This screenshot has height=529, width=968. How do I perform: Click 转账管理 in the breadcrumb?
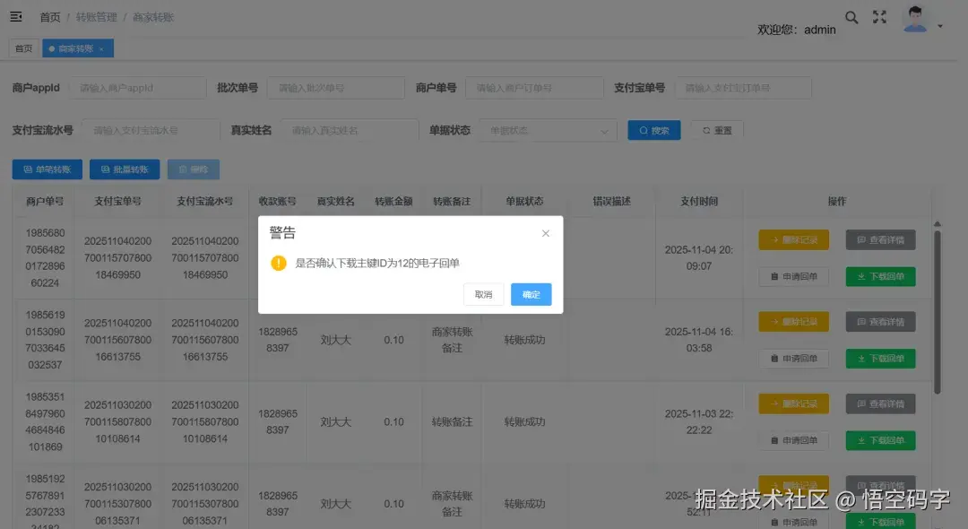pos(98,15)
